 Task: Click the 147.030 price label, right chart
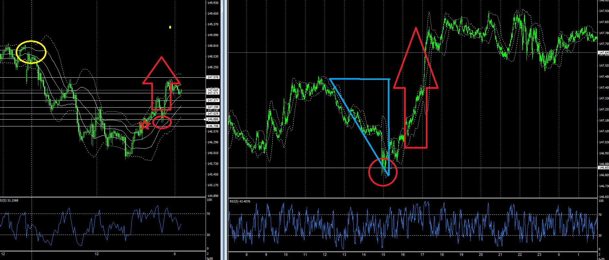(604, 142)
